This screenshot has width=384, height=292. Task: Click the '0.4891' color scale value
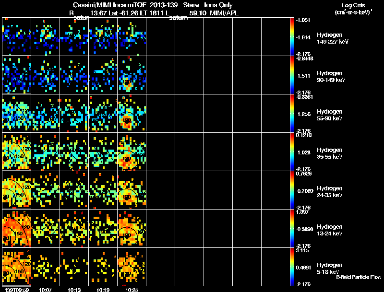coord(304,268)
